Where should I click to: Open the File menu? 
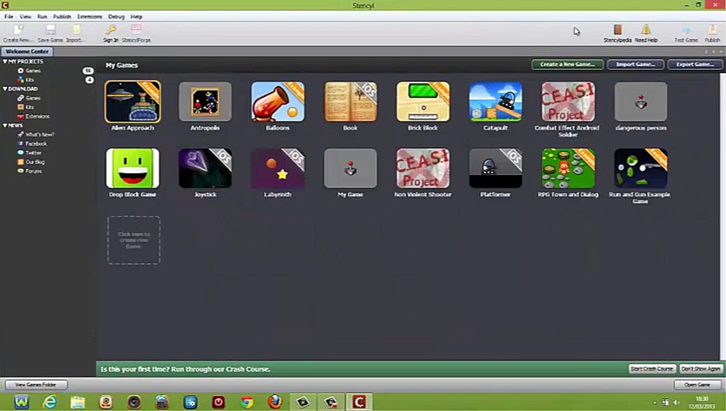pyautogui.click(x=9, y=17)
